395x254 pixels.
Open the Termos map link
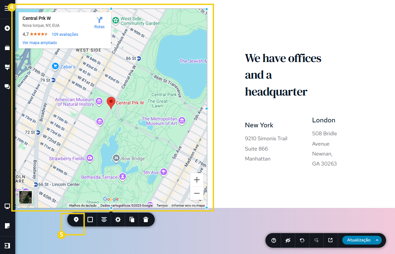[162, 206]
